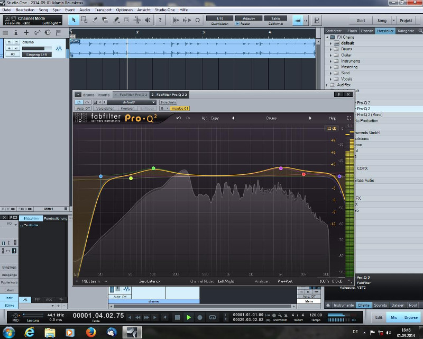The height and width of the screenshot is (339, 423).
Task: Click the drums track waveform icon
Action: 59,49
